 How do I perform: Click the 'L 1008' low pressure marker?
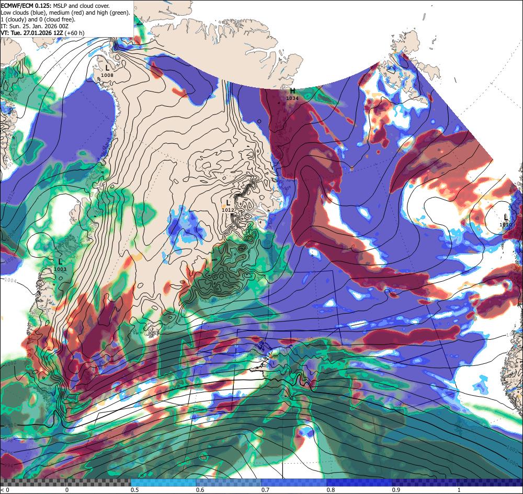(x=107, y=71)
